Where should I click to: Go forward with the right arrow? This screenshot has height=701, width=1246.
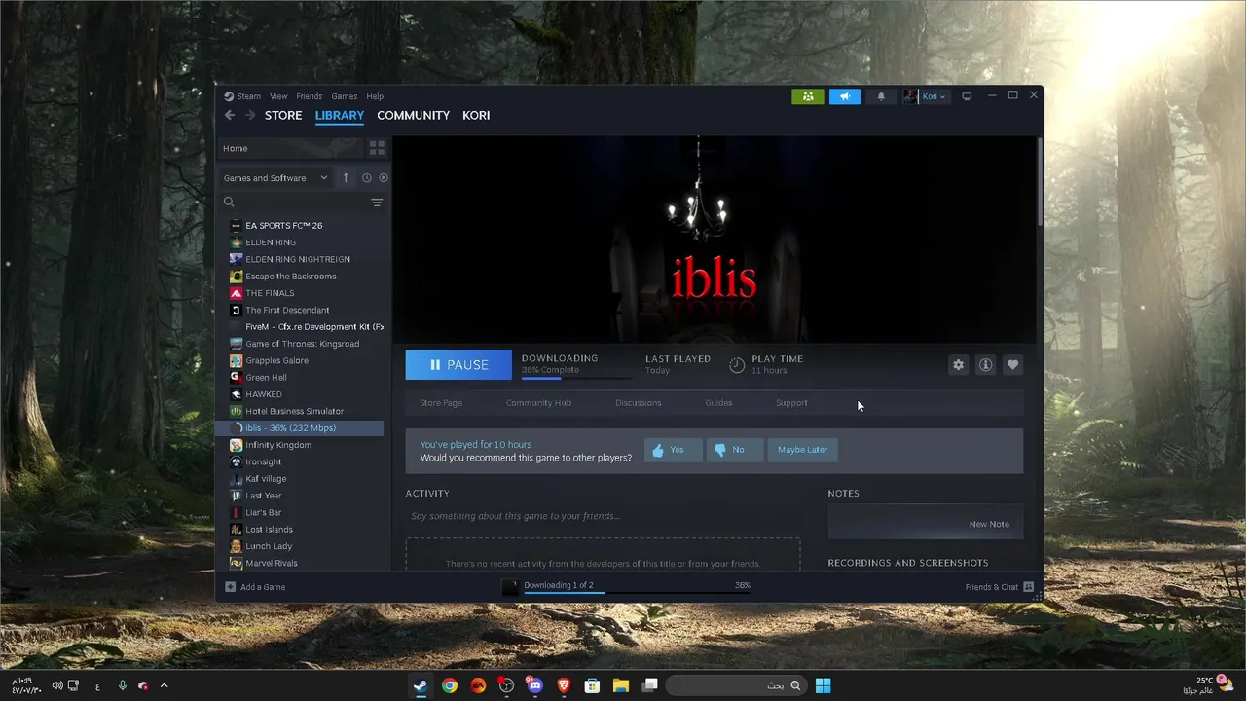(250, 115)
